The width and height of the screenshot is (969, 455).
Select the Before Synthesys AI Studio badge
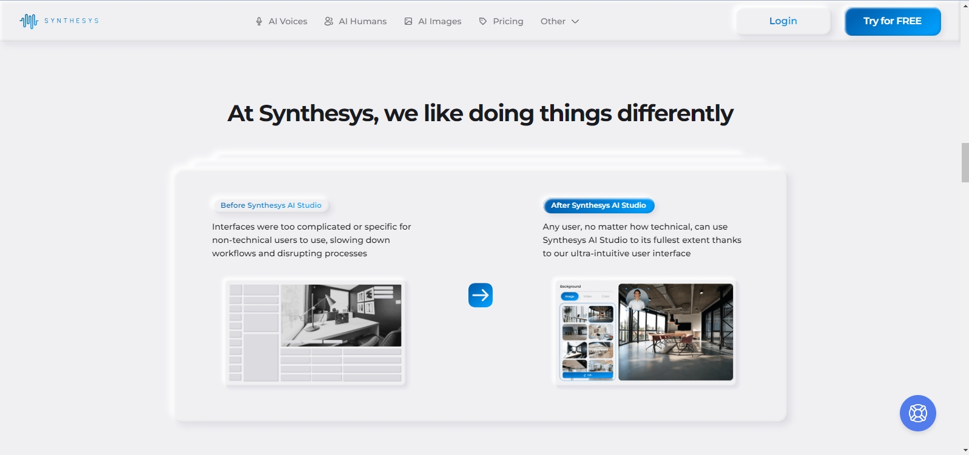271,205
